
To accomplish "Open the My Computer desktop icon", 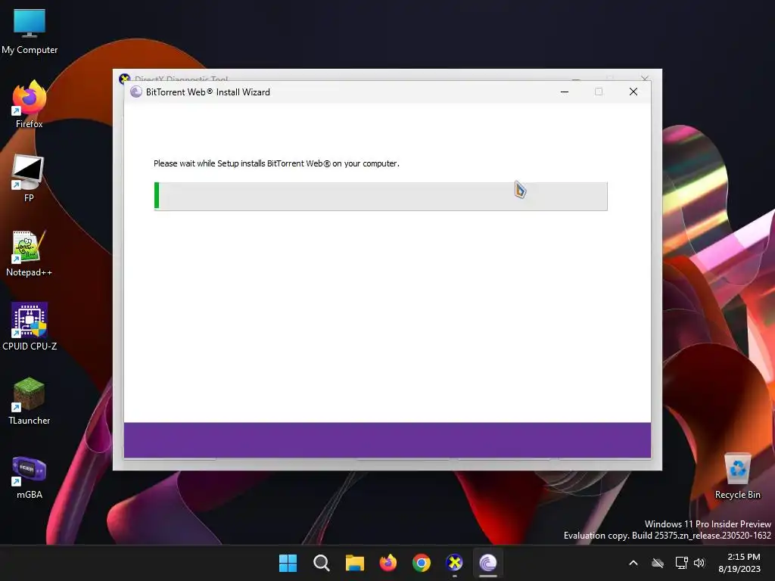I will (x=30, y=30).
